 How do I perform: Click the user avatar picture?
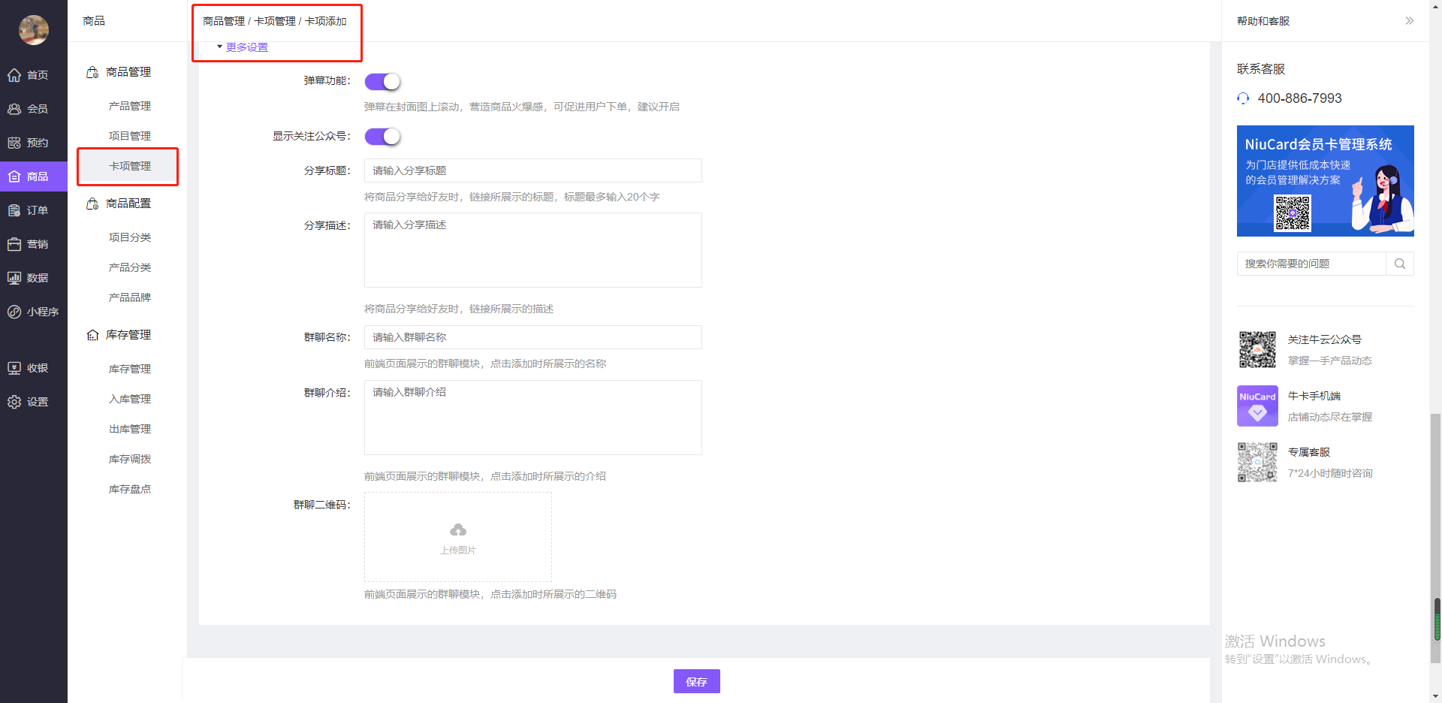[x=34, y=29]
